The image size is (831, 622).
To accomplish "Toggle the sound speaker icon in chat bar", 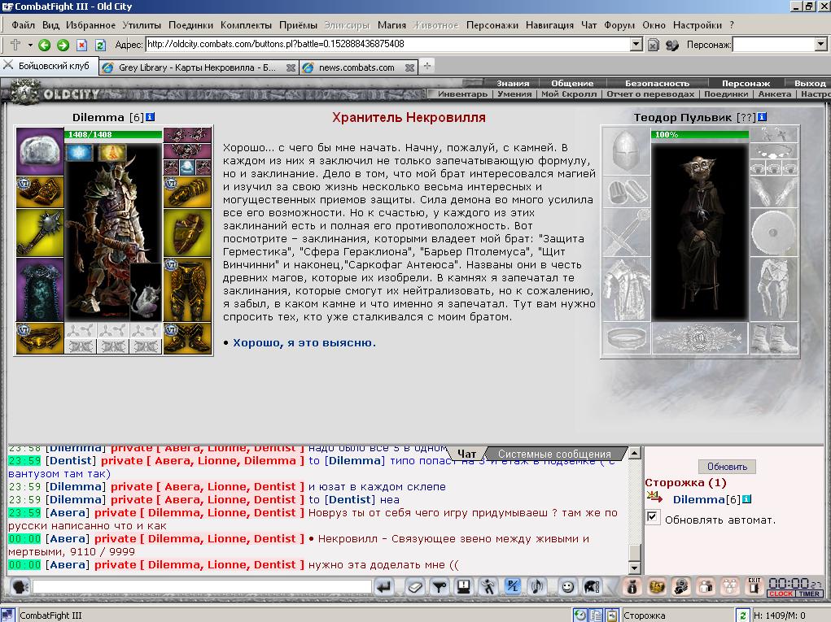I will (537, 586).
